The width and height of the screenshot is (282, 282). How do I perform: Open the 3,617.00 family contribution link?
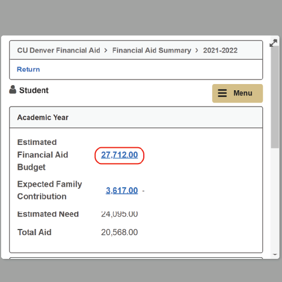pyautogui.click(x=122, y=191)
